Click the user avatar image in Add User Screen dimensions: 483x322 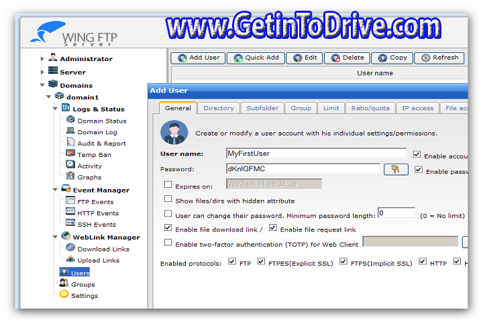point(174,133)
